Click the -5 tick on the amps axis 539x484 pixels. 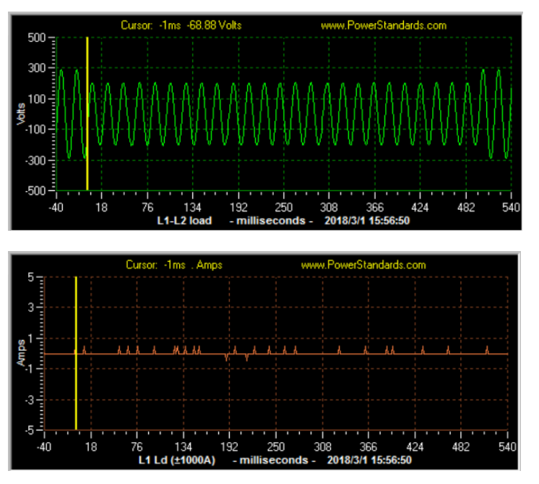click(x=30, y=430)
